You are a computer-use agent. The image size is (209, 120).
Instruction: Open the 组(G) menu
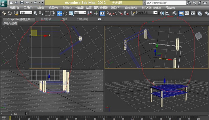[x=41, y=8]
